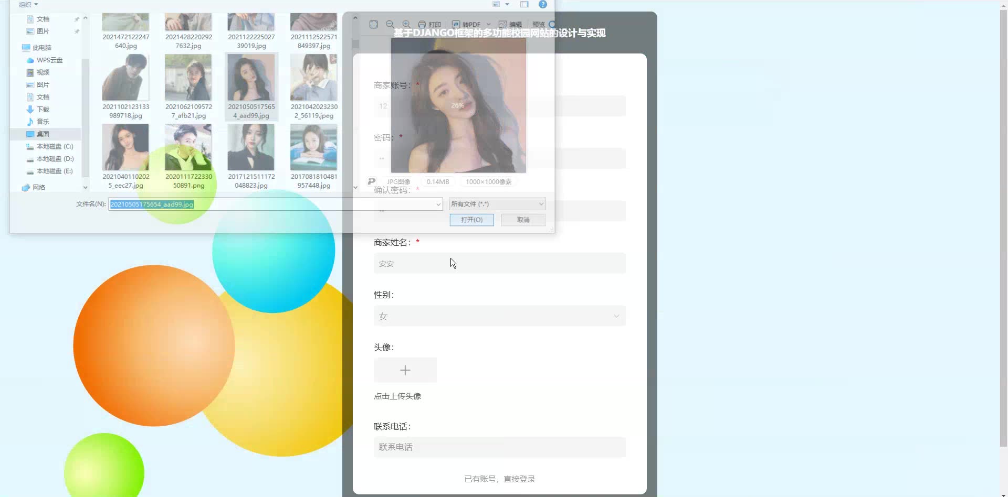
Task: Open help via the question mark icon
Action: (x=543, y=4)
